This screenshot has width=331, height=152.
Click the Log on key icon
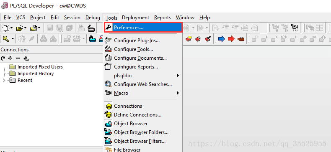coord(6,39)
